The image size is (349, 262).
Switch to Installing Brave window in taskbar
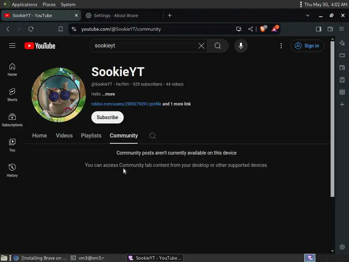(x=40, y=258)
